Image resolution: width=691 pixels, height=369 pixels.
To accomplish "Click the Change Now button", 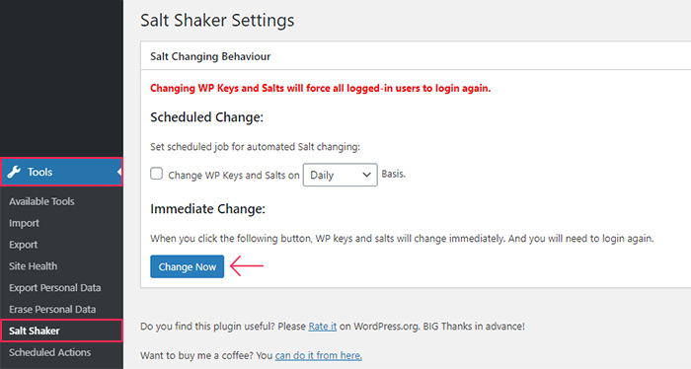I will (x=187, y=266).
